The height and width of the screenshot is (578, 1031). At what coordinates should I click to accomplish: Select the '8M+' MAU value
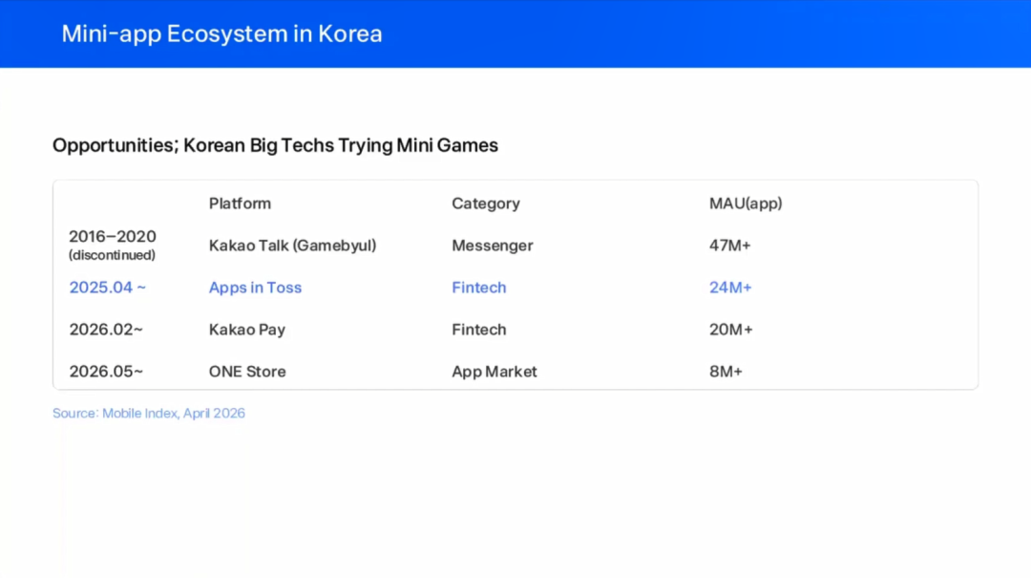click(726, 372)
